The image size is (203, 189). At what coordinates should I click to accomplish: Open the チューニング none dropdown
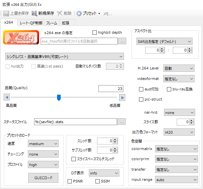pyautogui.click(x=43, y=154)
